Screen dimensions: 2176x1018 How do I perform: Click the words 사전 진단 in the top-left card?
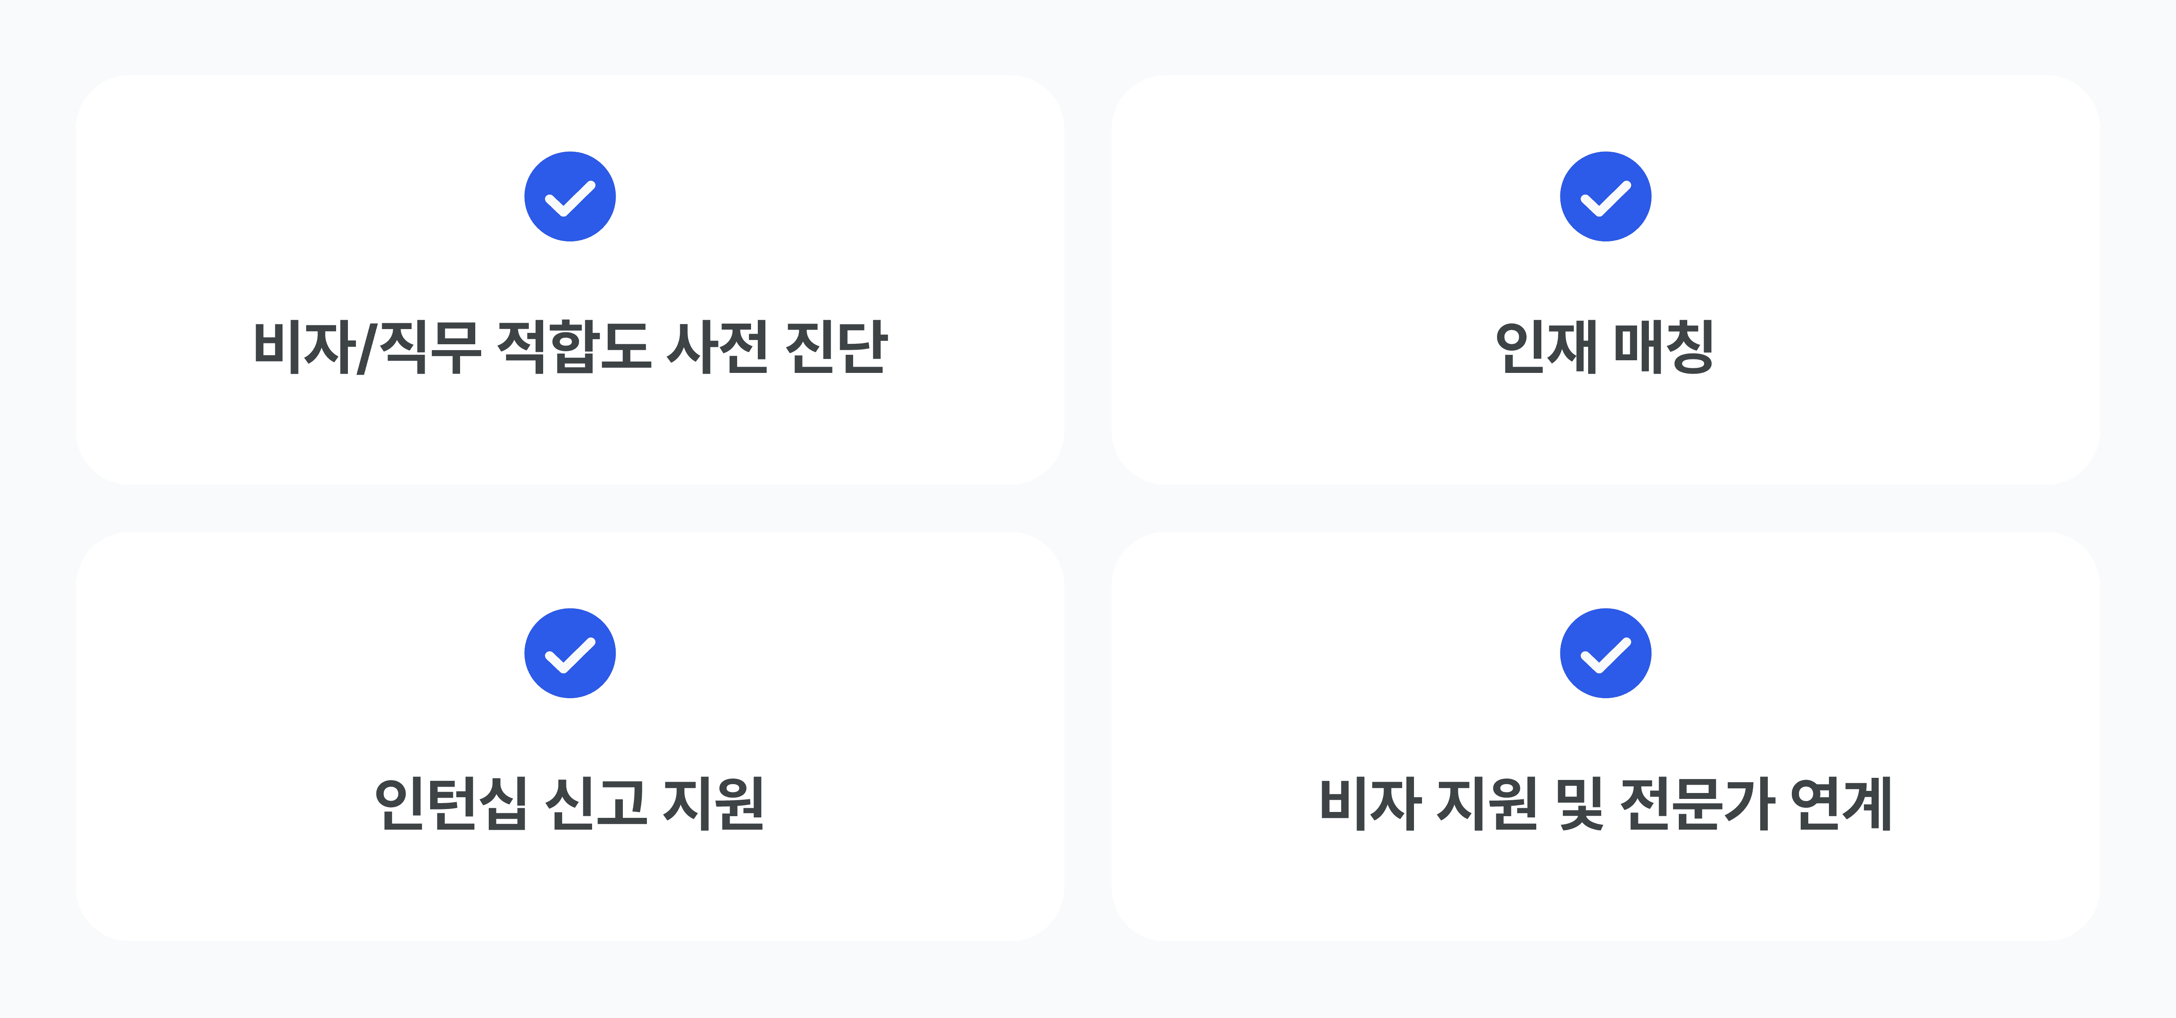click(x=777, y=347)
